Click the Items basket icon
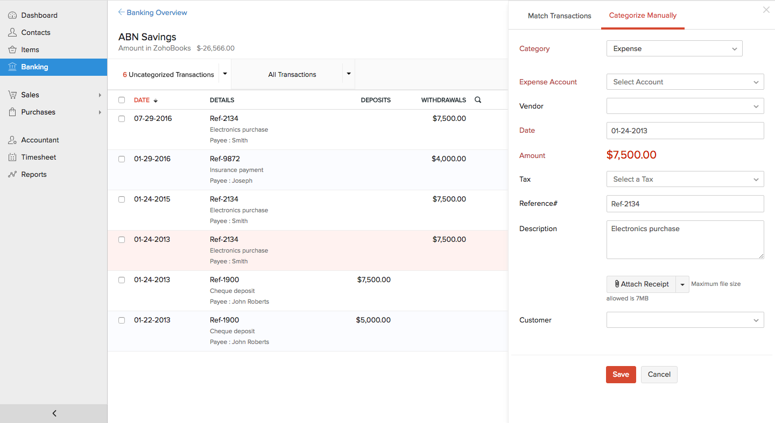 pos(12,50)
